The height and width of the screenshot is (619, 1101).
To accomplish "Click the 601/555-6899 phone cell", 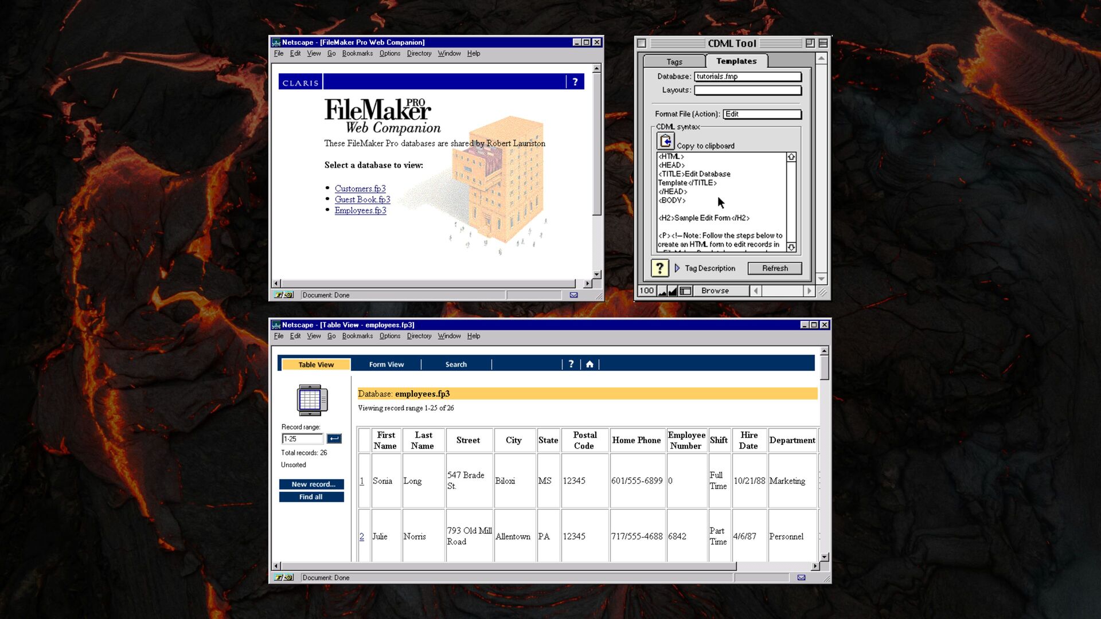I will pyautogui.click(x=637, y=481).
